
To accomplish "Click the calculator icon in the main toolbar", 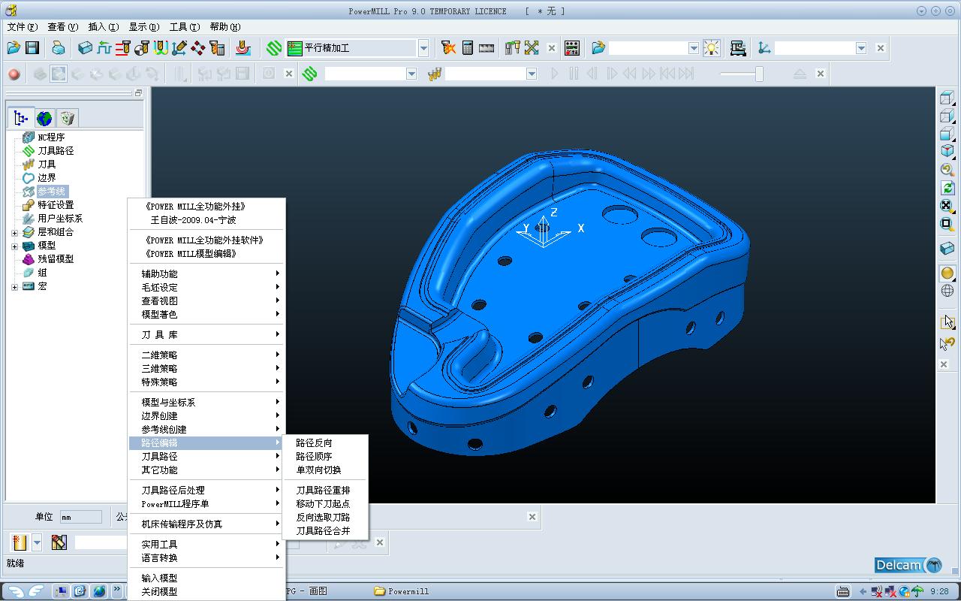I will [x=468, y=48].
